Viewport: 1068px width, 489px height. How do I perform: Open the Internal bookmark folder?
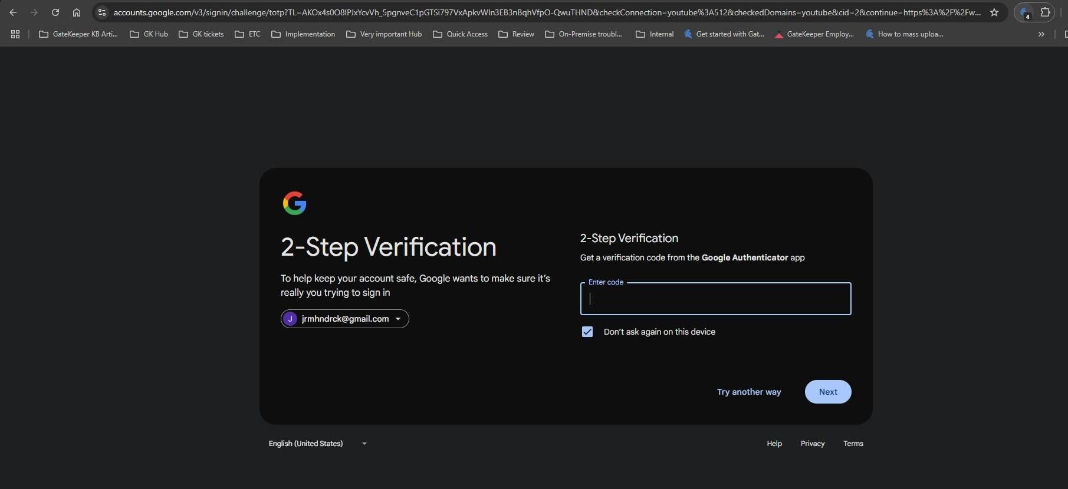[x=655, y=34]
